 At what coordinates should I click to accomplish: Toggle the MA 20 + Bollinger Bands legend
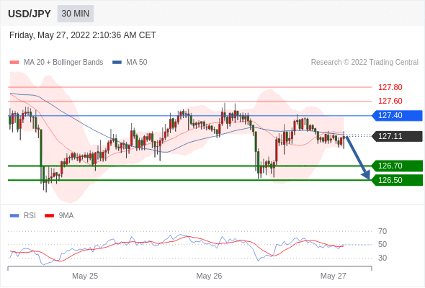[56, 63]
